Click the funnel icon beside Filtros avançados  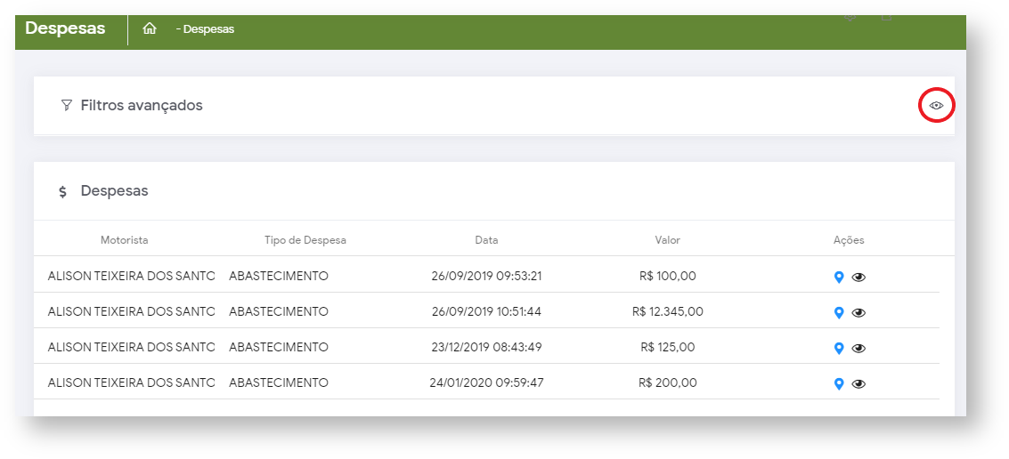tap(66, 106)
